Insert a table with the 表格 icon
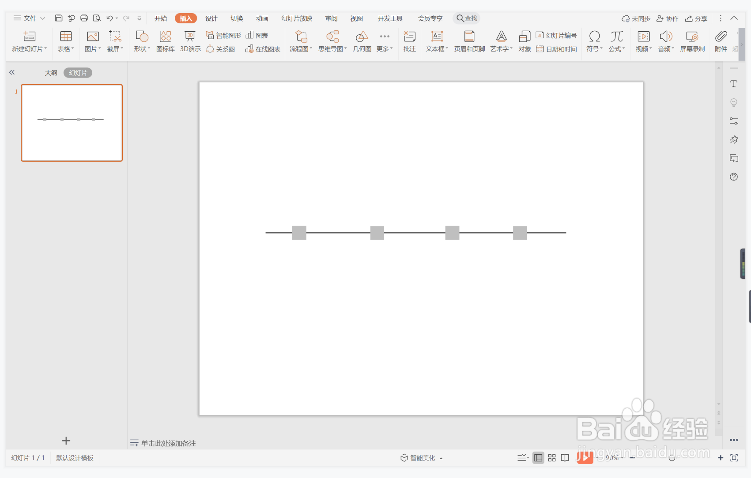The width and height of the screenshot is (751, 478). 66,37
